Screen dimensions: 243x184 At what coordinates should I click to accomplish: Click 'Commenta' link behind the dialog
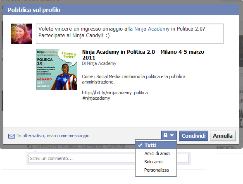point(93,146)
